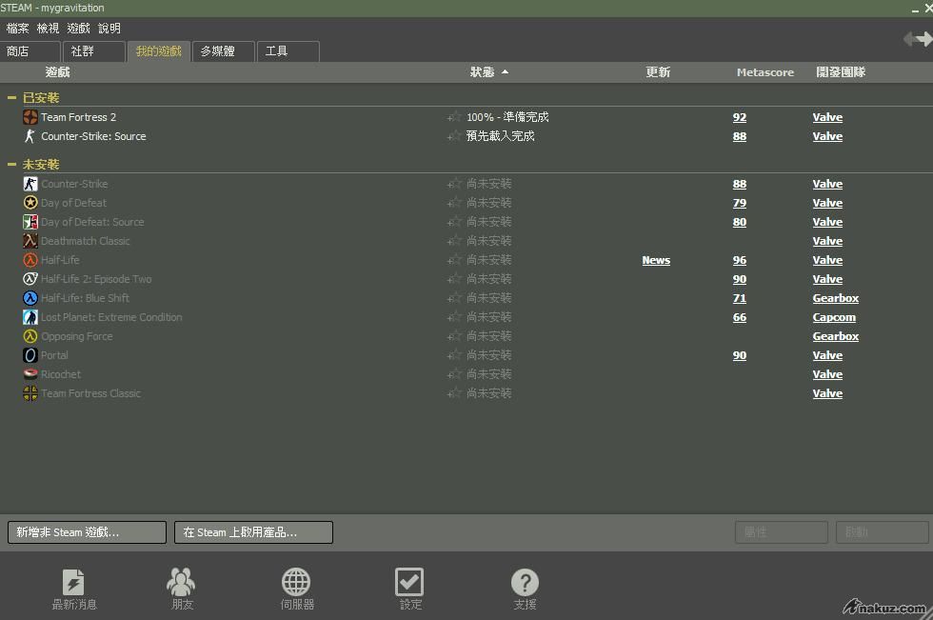Open the 檢視 view menu

coord(49,28)
